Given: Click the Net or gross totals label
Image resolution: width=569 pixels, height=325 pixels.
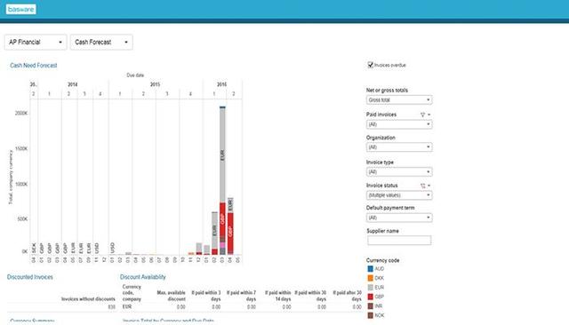Looking at the screenshot, I should click(x=387, y=91).
